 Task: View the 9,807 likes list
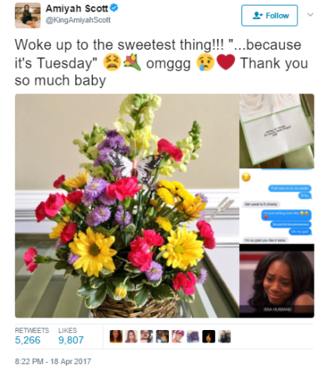pyautogui.click(x=71, y=340)
